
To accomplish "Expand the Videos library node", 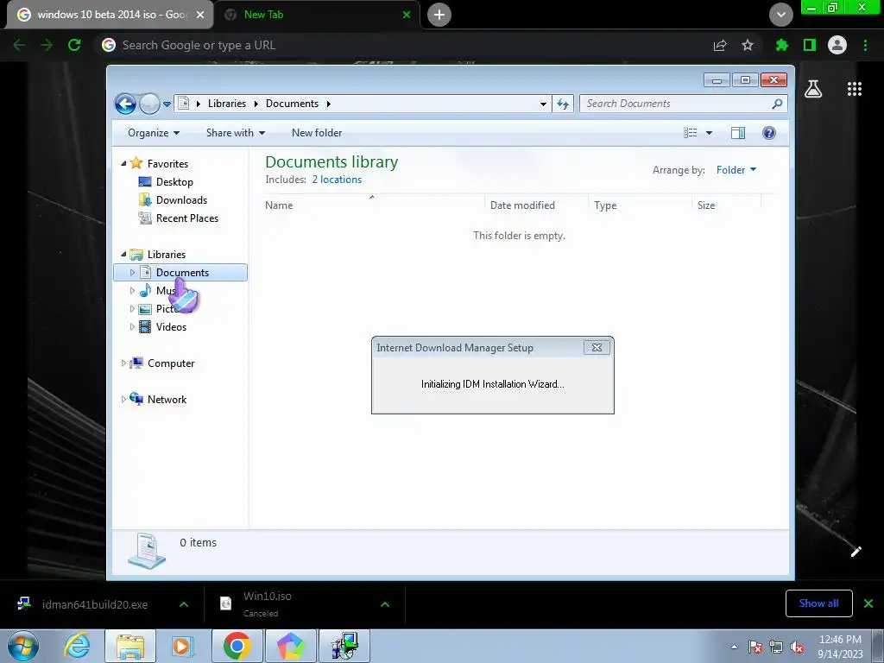I will [x=132, y=327].
